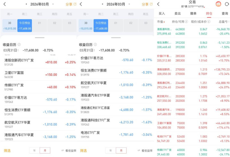Open 传媒ETF广发 holding with 39,440.00 value
This screenshot has height=157, width=230.
tap(193, 152)
